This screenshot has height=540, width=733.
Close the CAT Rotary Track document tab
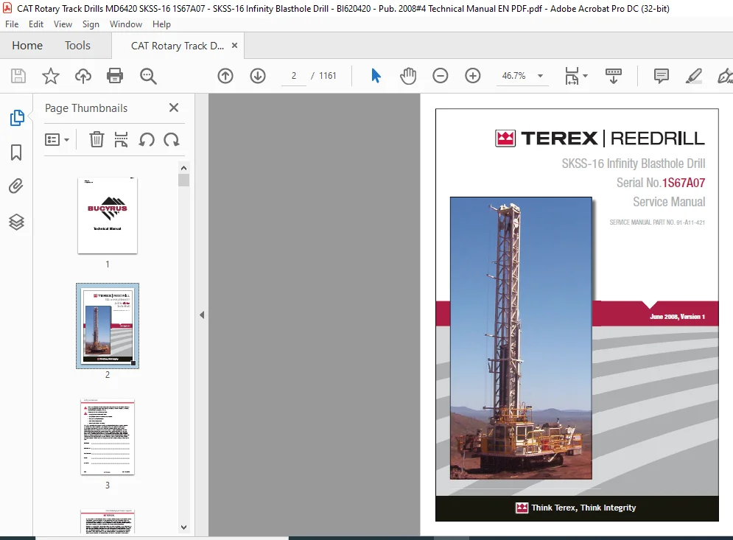pos(235,46)
